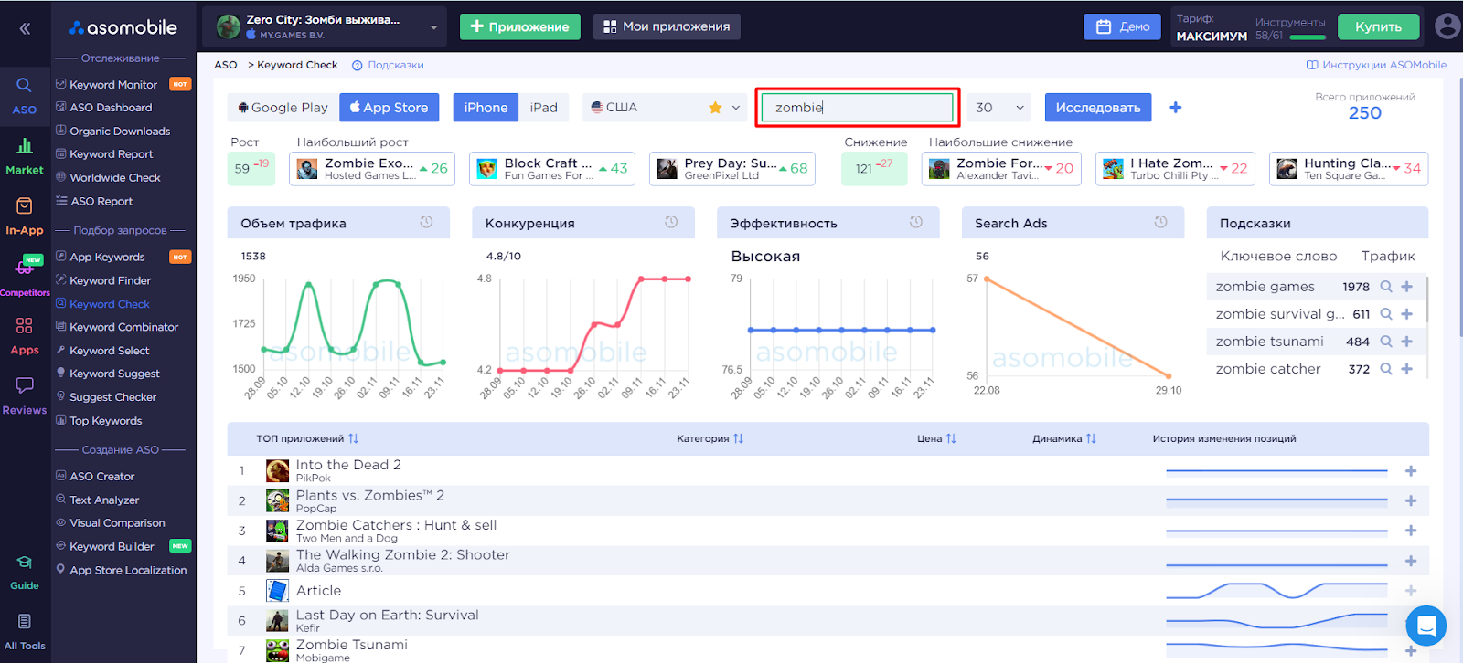Click the Демо button
1463x663 pixels.
click(1123, 26)
